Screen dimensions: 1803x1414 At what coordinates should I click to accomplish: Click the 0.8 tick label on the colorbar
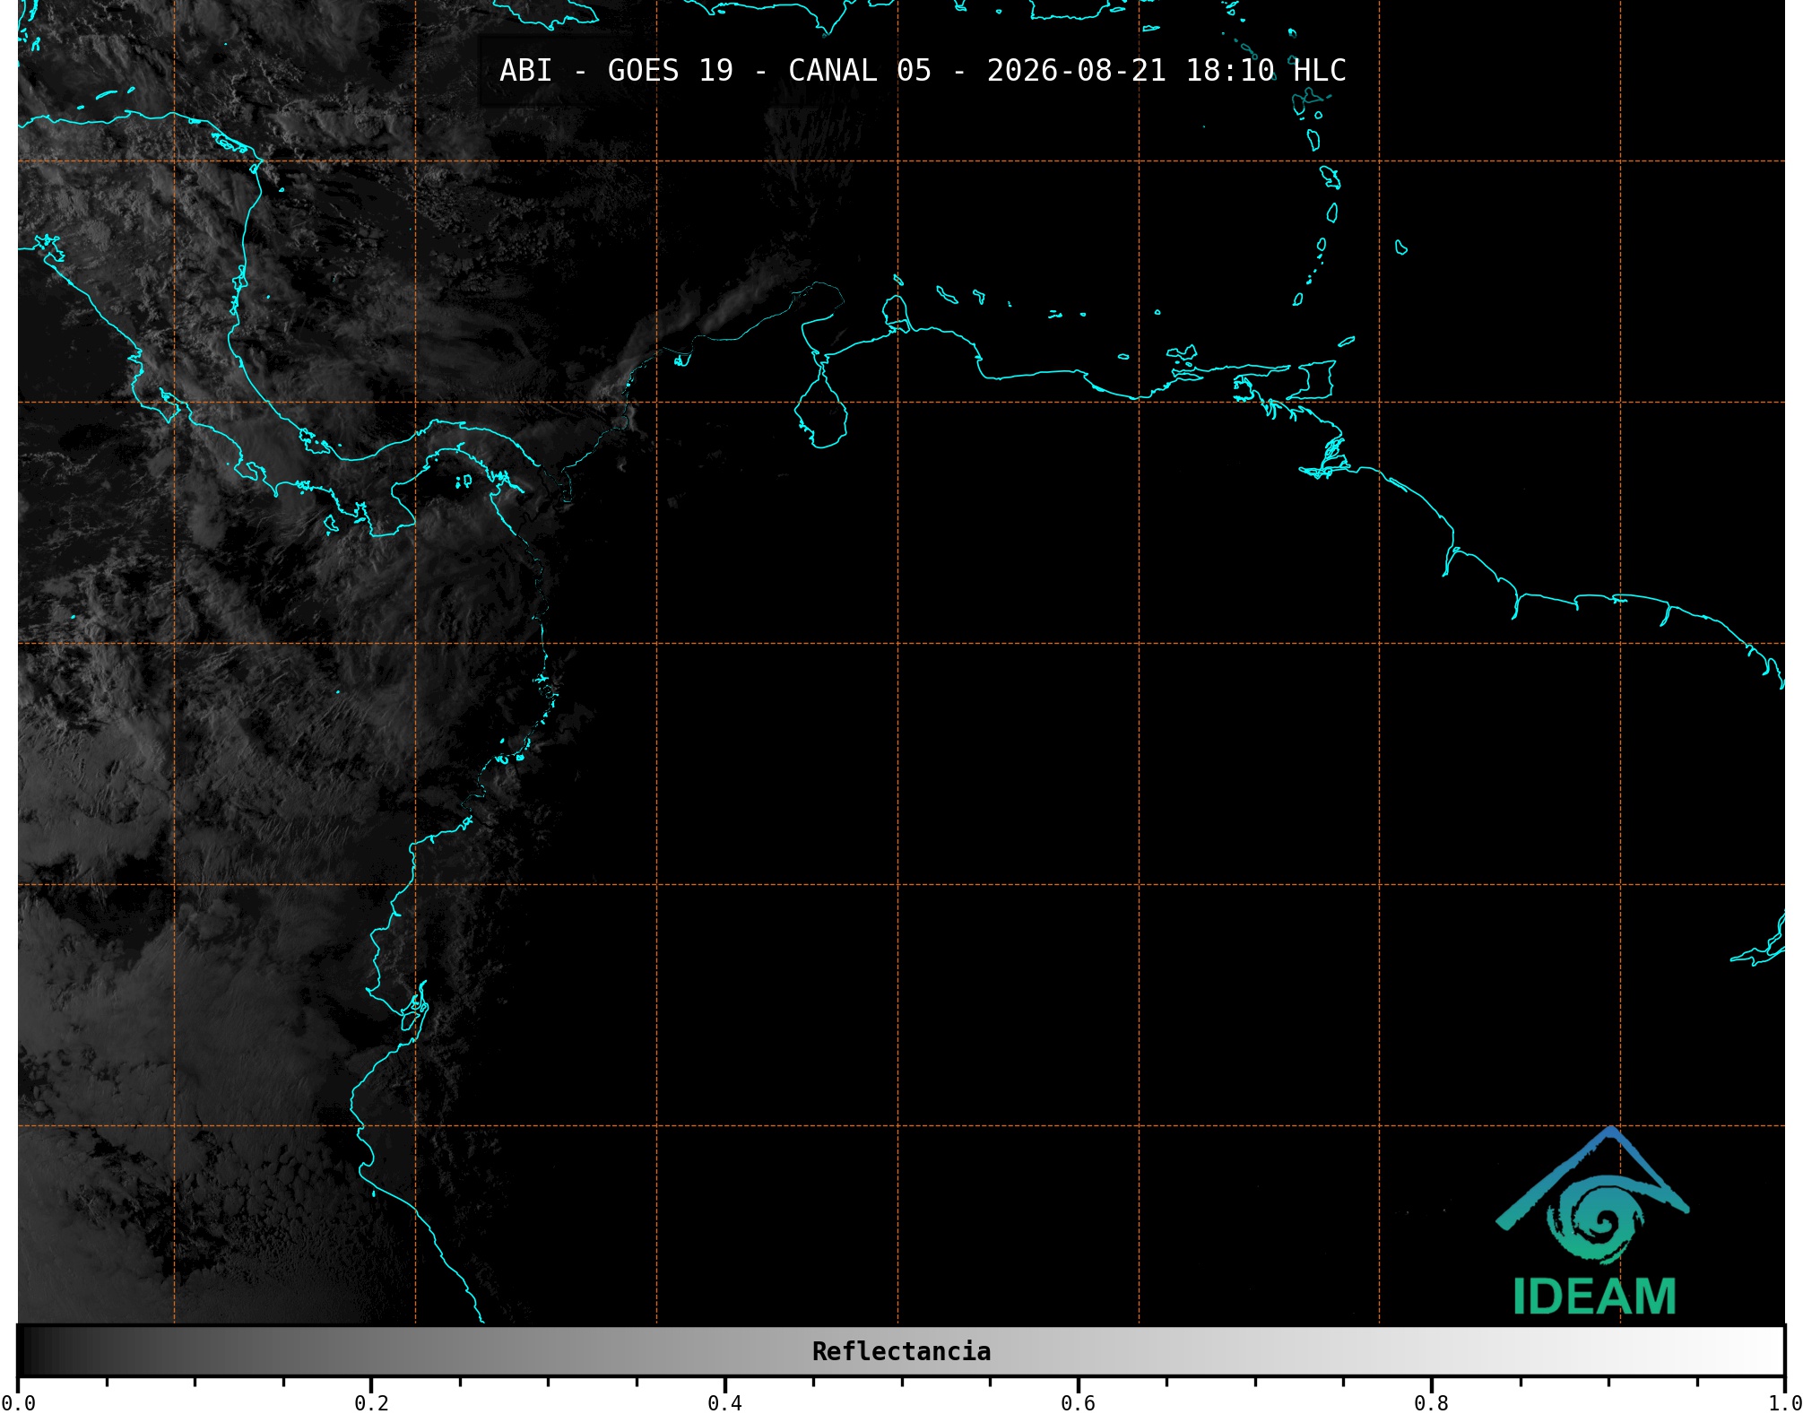(x=1431, y=1403)
